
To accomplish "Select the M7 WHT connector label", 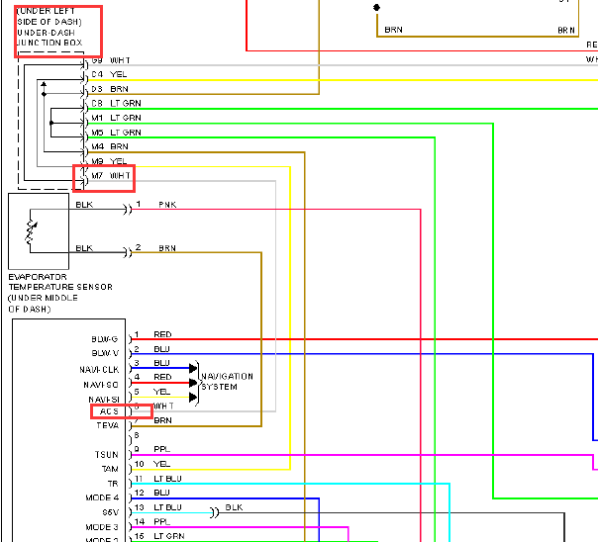I will click(111, 176).
